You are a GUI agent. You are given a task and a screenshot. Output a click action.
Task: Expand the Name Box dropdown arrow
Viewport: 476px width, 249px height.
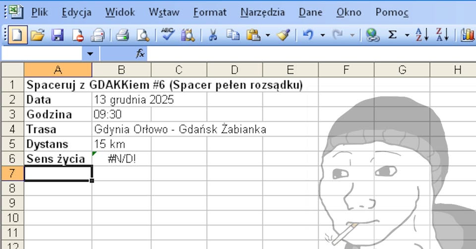pyautogui.click(x=90, y=53)
